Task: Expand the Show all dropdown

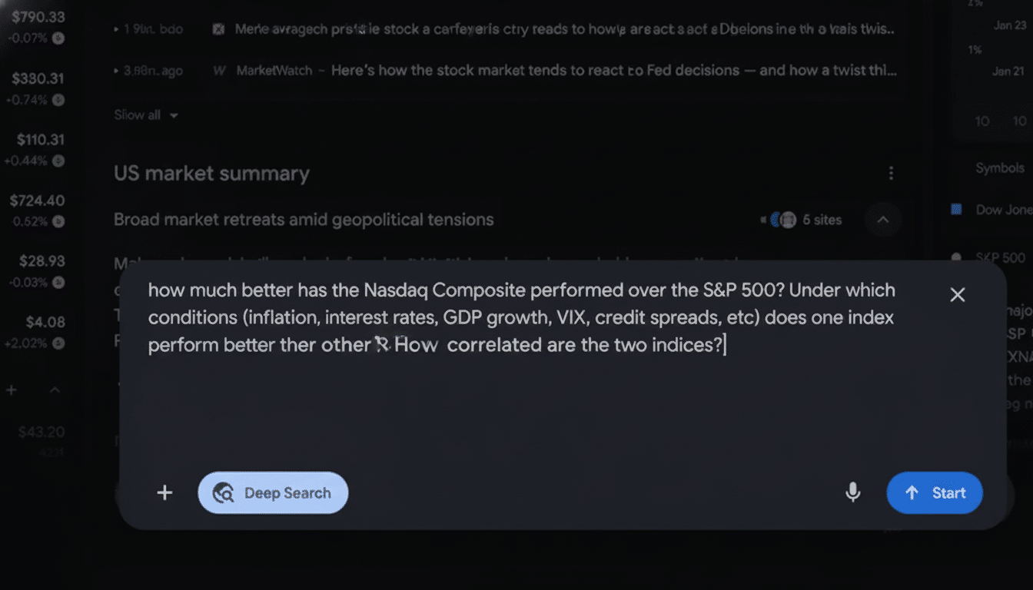Action: click(146, 114)
